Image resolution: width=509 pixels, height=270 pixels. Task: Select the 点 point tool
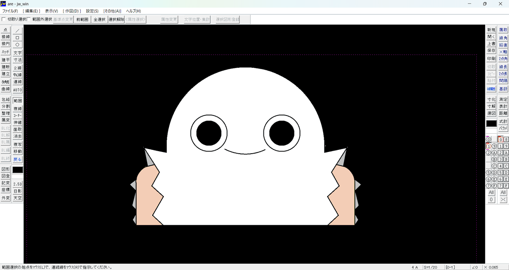[x=6, y=30]
